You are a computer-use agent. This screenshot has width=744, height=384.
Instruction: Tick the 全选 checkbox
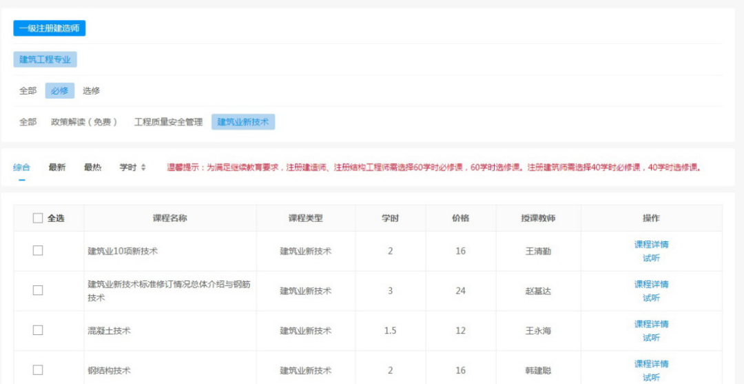coord(38,218)
